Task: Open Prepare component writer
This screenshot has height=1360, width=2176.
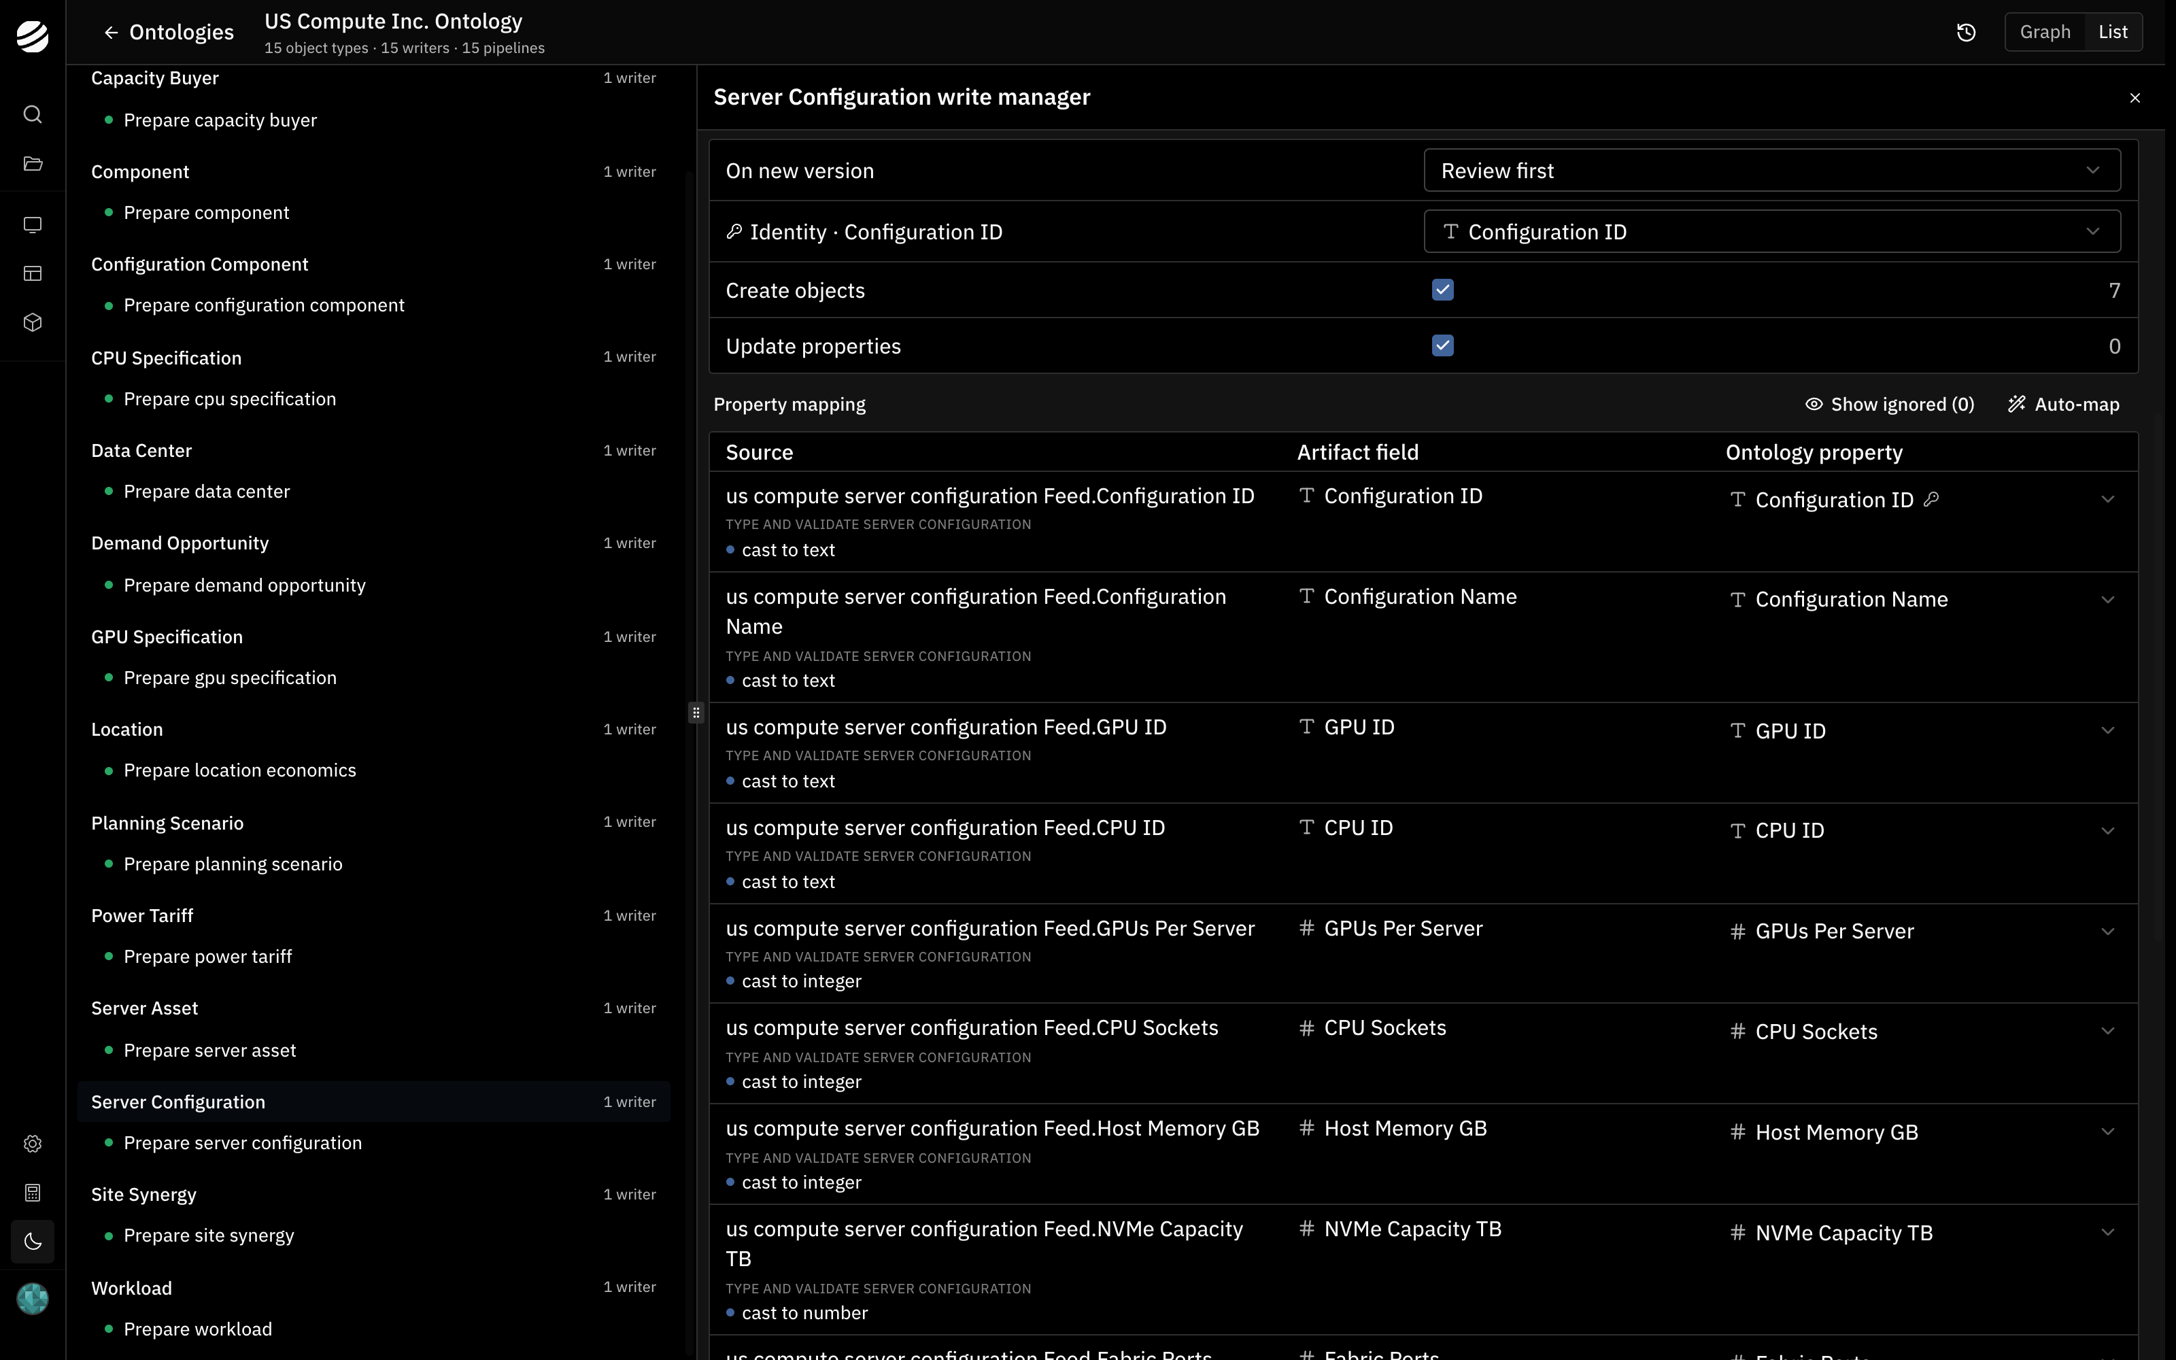Action: [207, 213]
